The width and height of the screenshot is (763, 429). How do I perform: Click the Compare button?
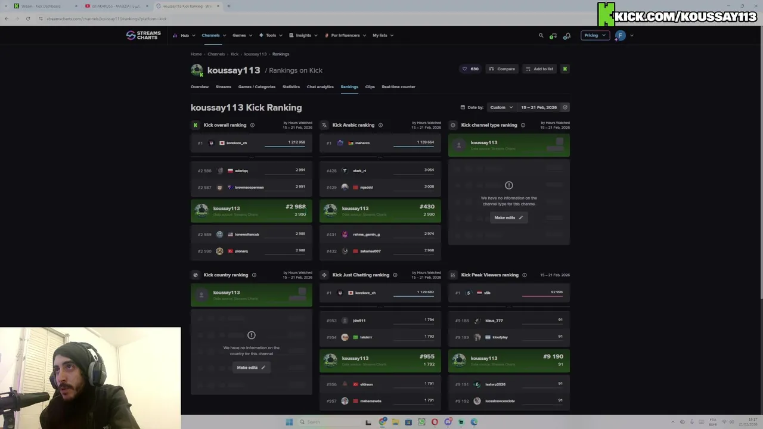coord(502,69)
